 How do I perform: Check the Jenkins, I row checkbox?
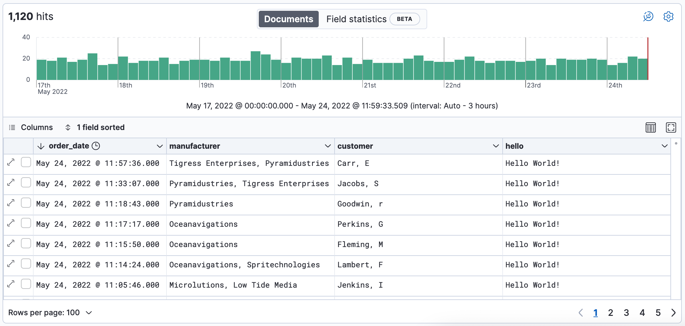[26, 284]
